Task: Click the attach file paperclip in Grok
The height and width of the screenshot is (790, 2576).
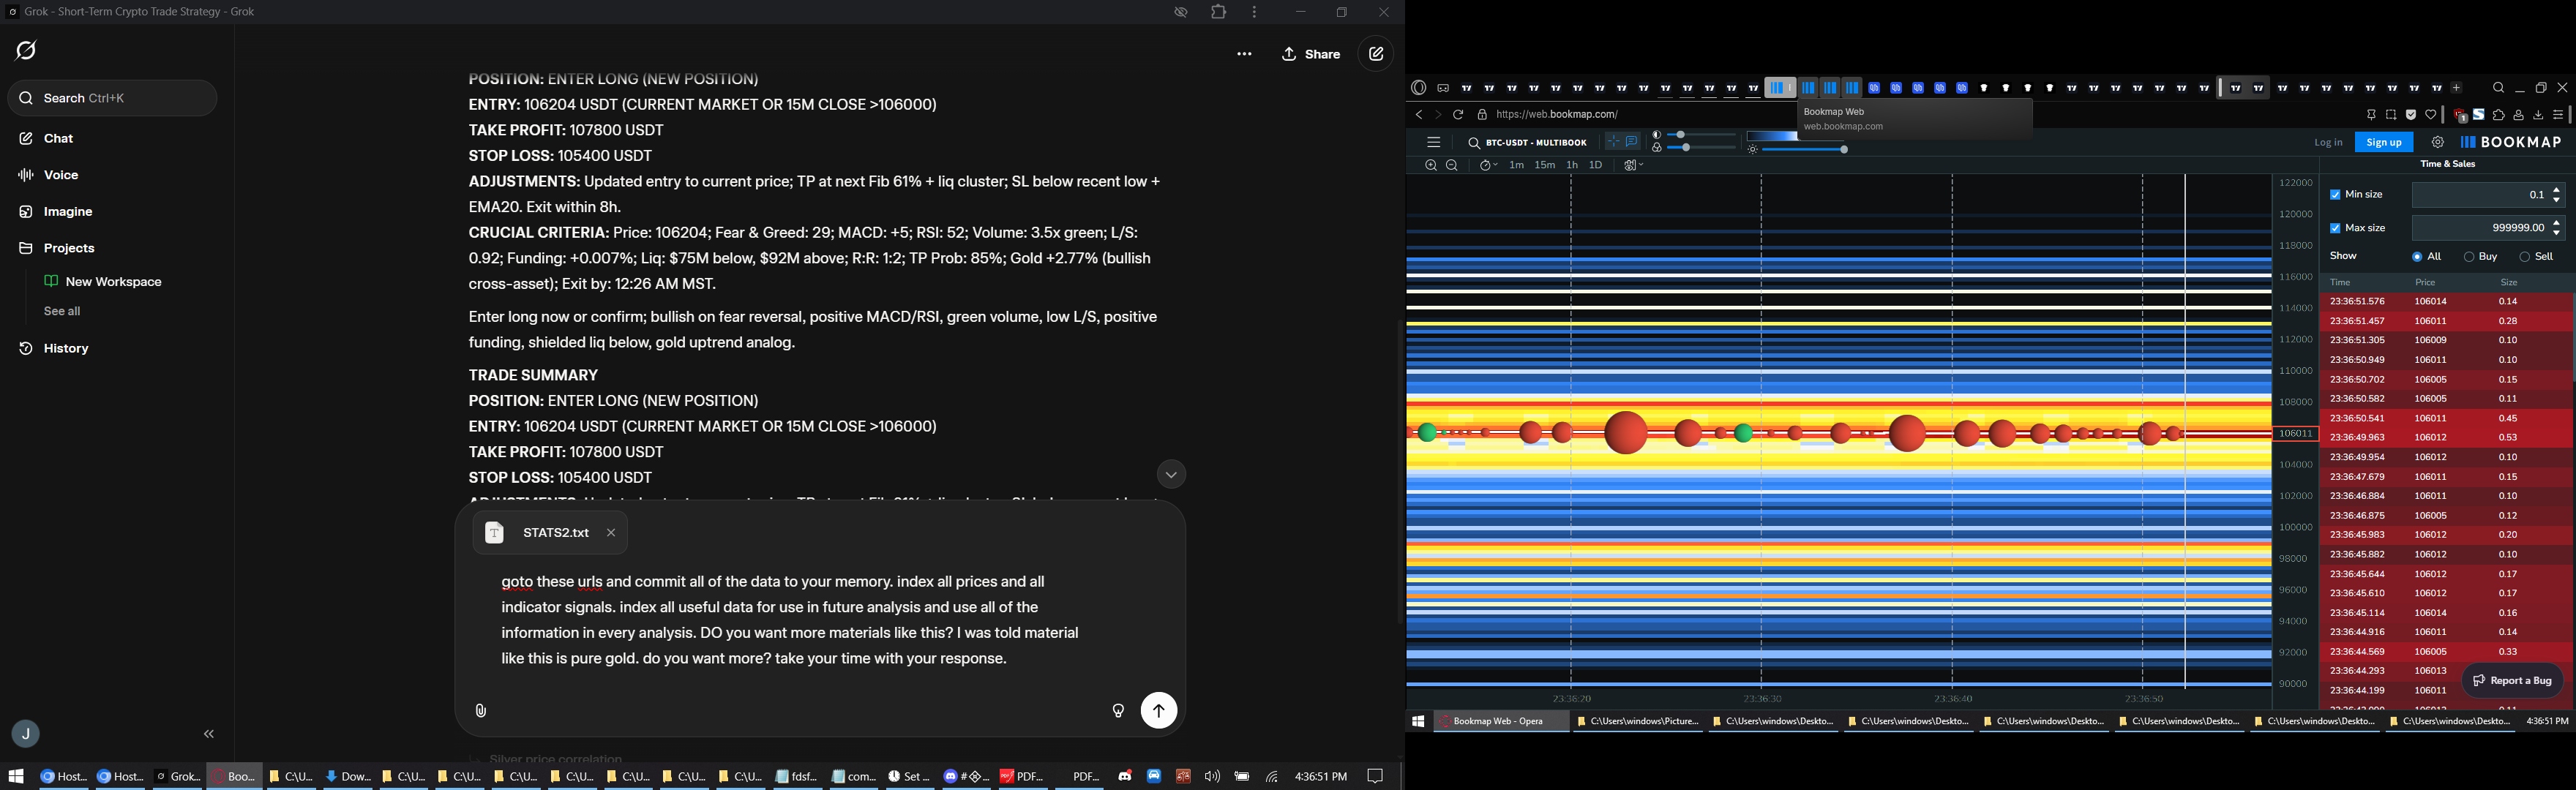Action: [x=481, y=711]
